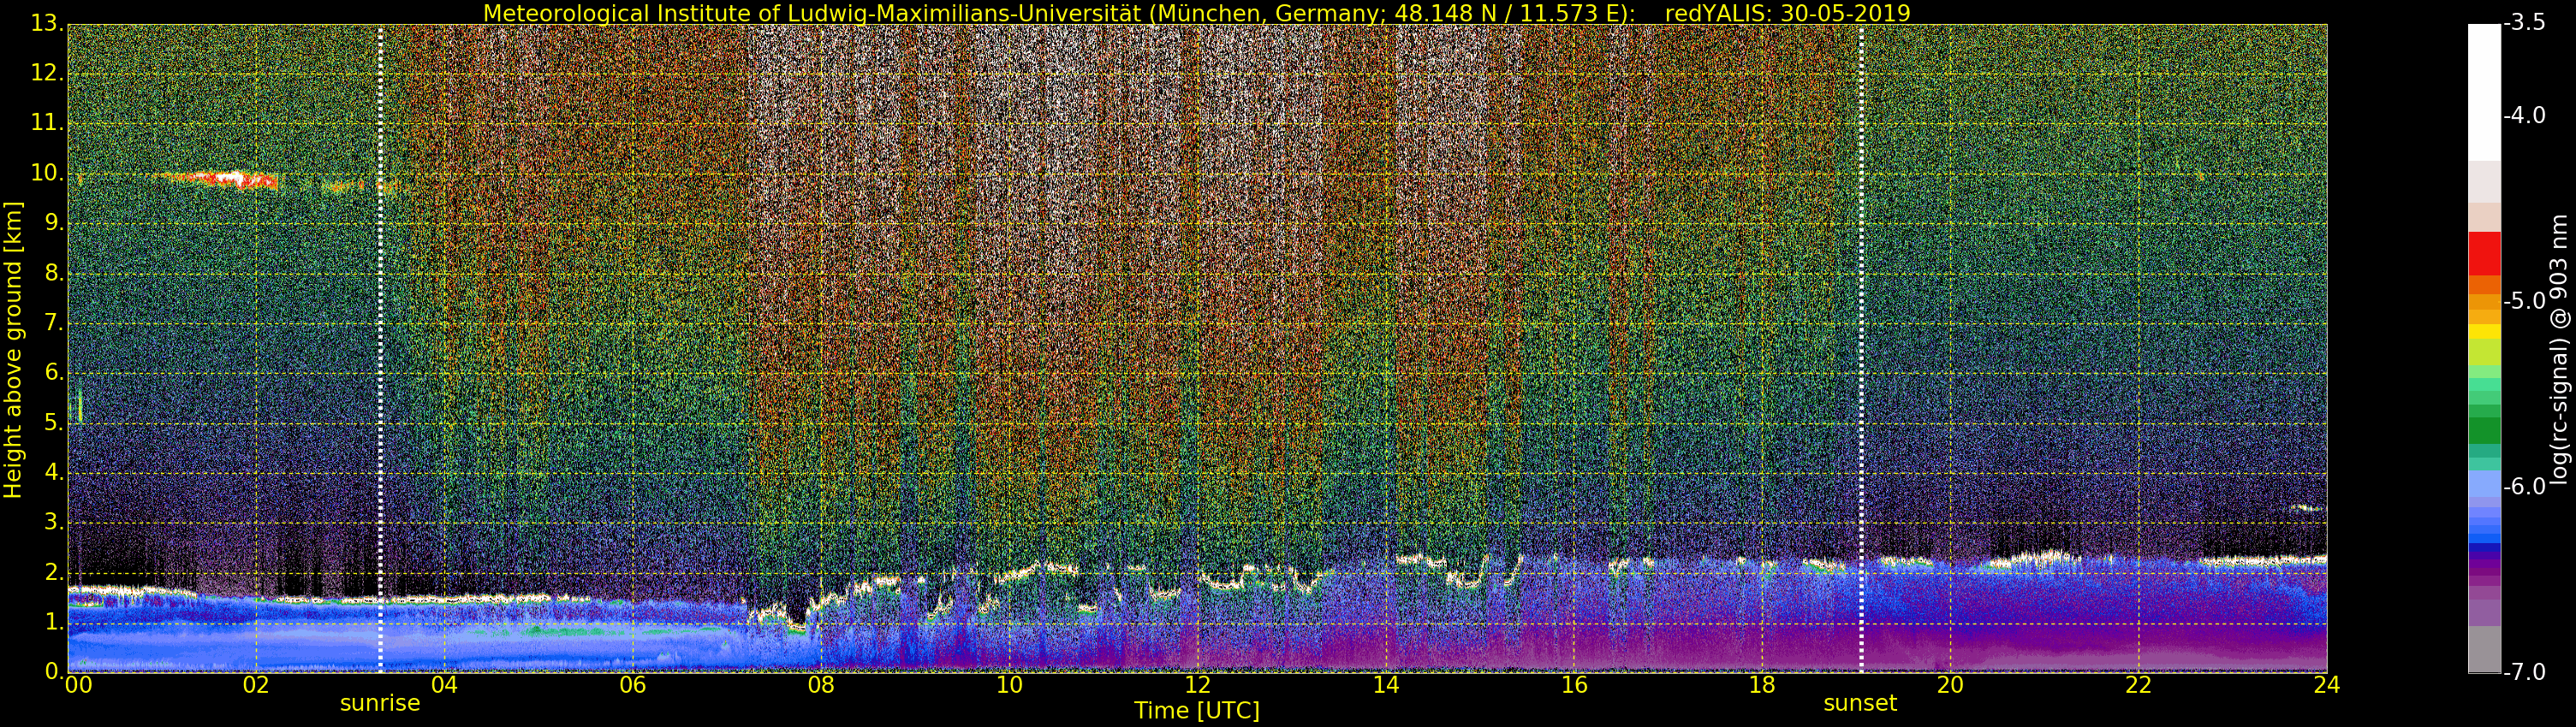Viewport: 2576px width, 727px height.
Task: Click the 18 time tick label
Action: pos(1762,685)
